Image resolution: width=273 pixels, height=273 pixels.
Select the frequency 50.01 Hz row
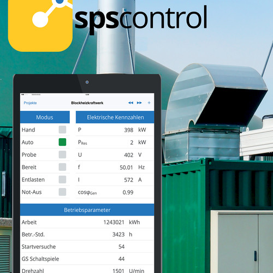(115, 167)
